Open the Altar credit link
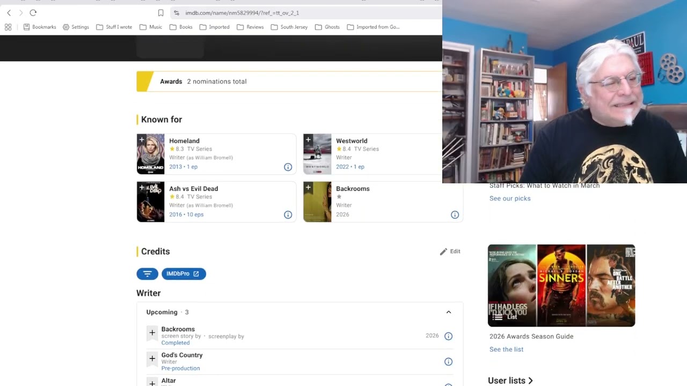Image resolution: width=687 pixels, height=386 pixels. 169,381
